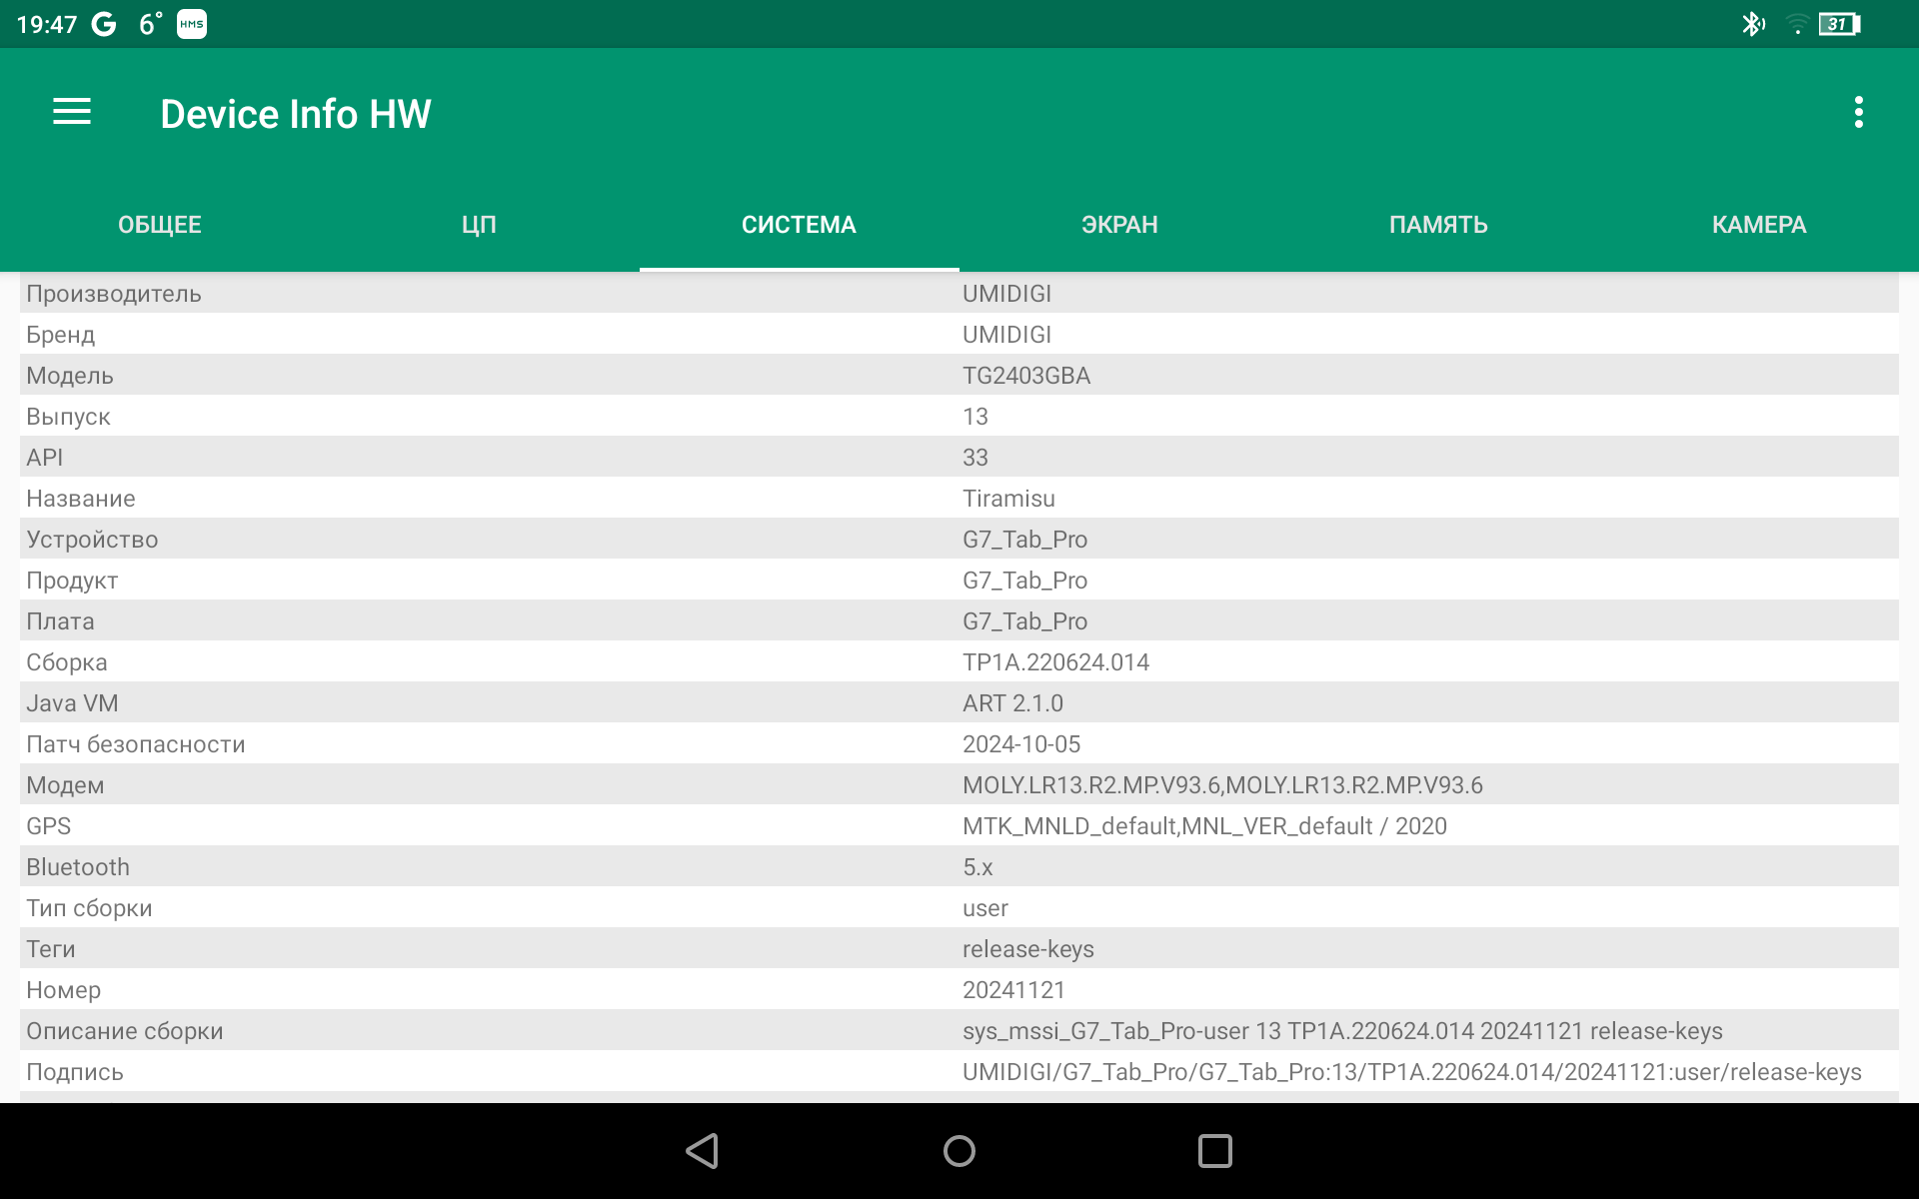The height and width of the screenshot is (1199, 1919).
Task: Switch to the ОБЩЕЕ tab
Action: pyautogui.click(x=160, y=225)
